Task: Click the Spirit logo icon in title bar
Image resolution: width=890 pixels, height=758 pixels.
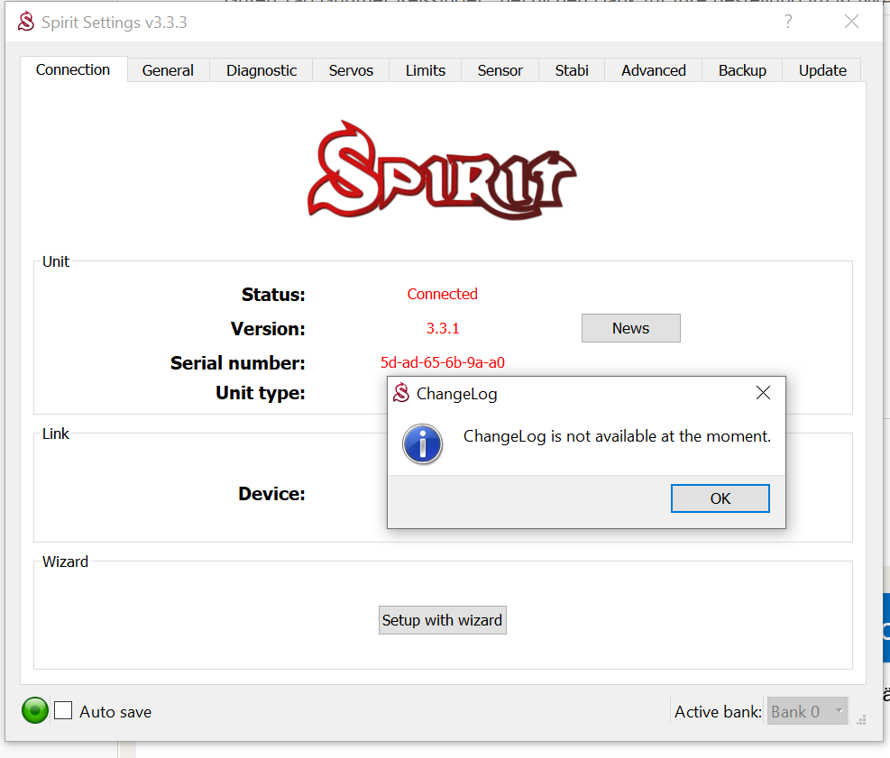Action: click(x=26, y=22)
